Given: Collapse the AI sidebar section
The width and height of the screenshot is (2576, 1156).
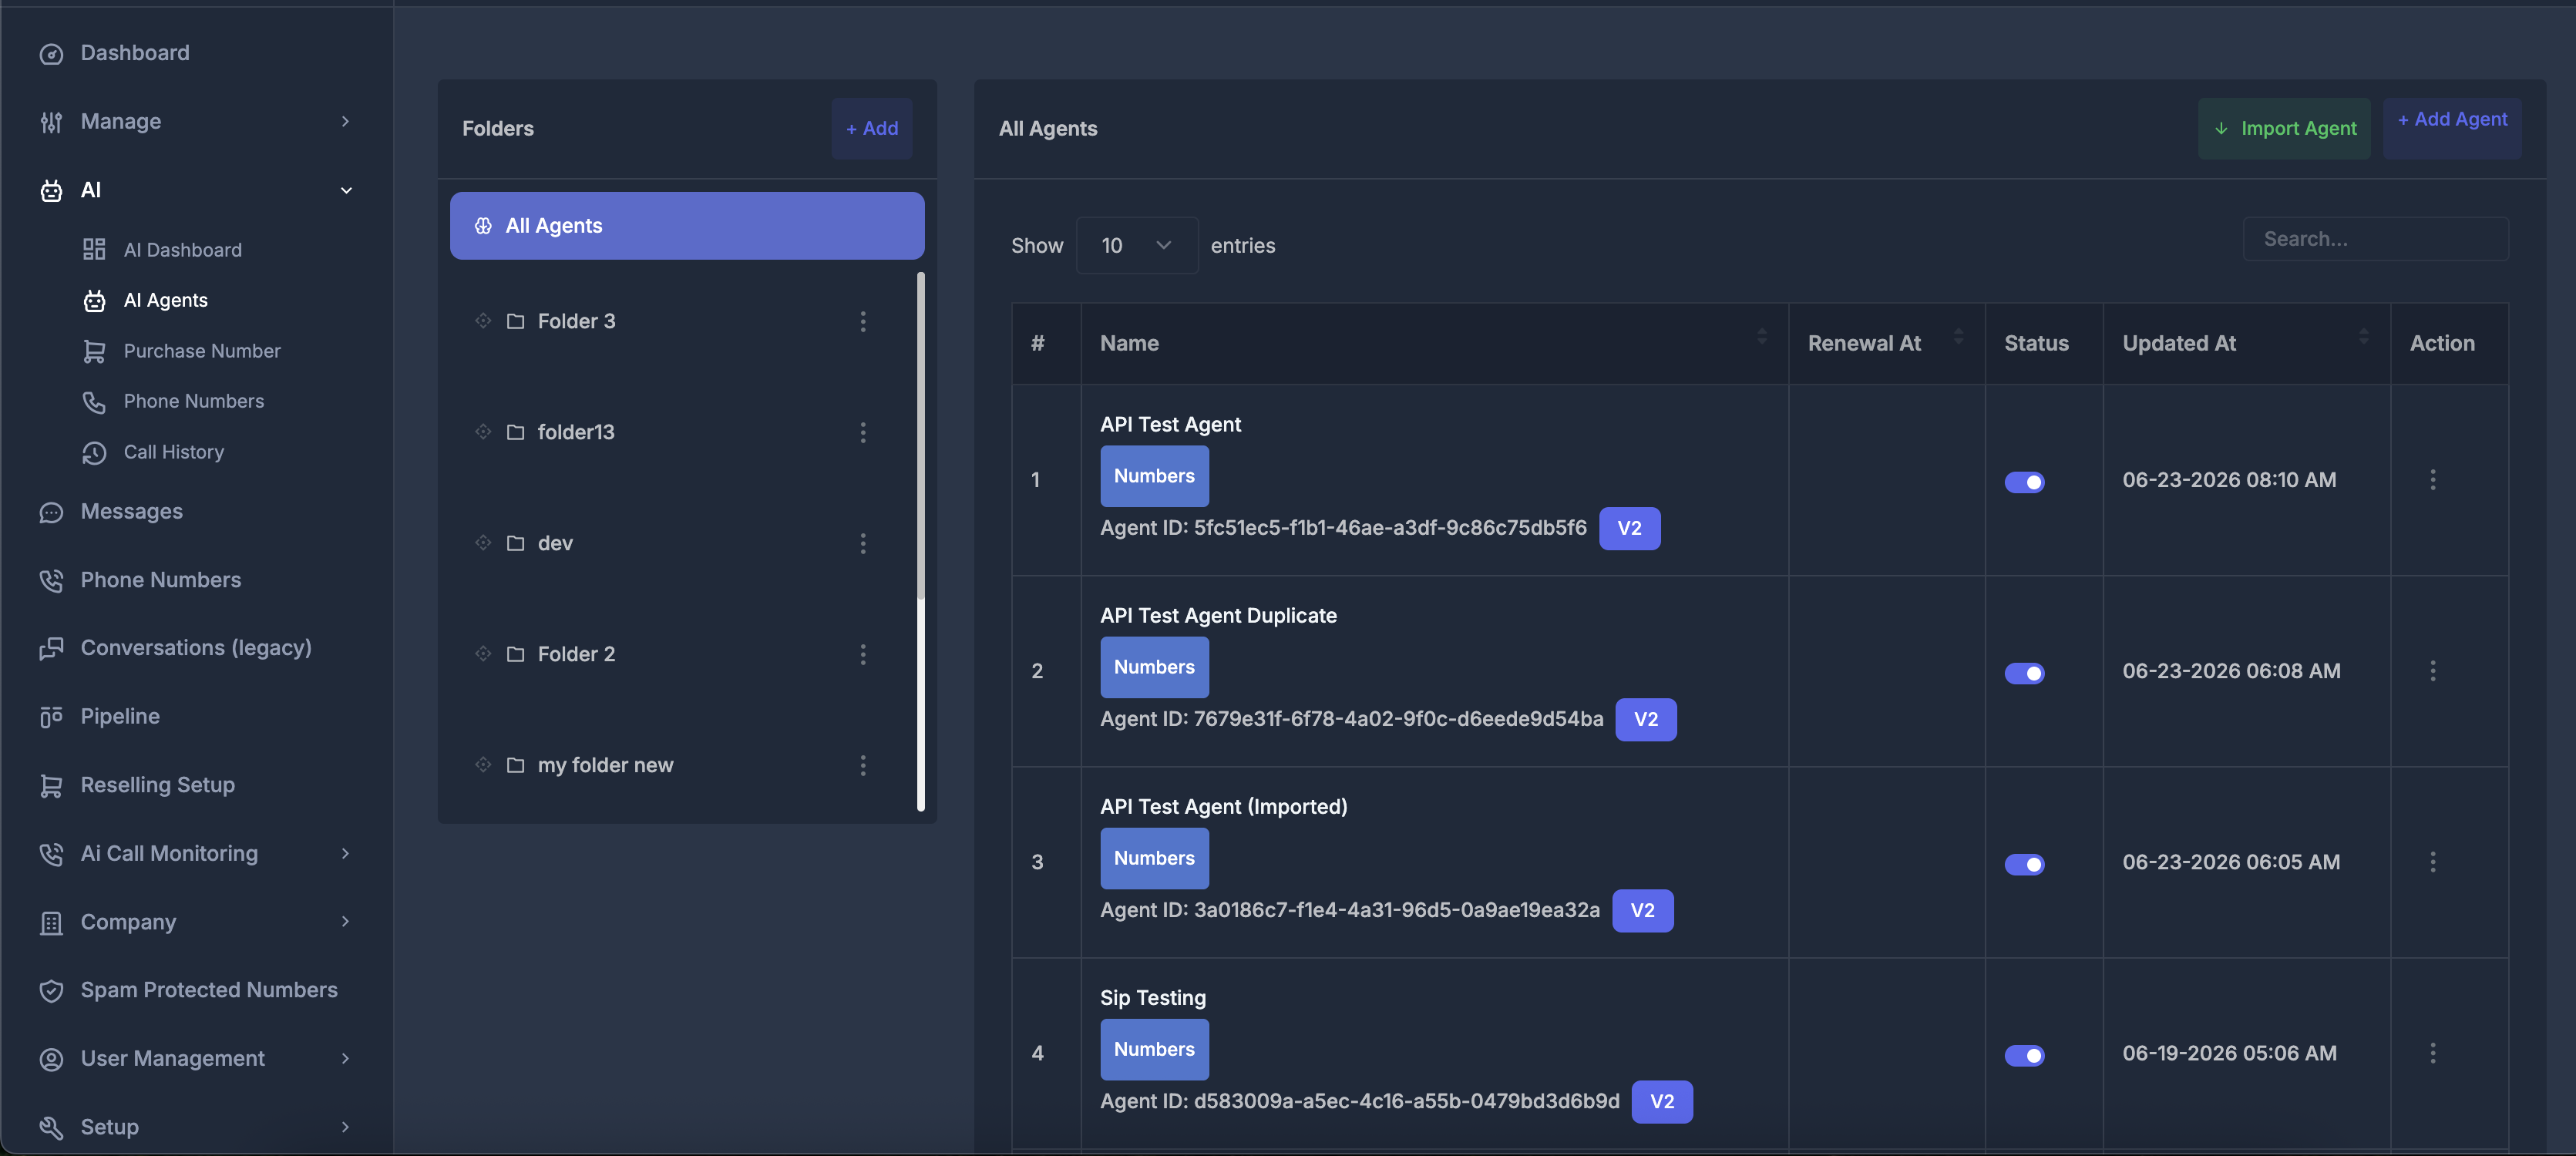Looking at the screenshot, I should [x=196, y=190].
